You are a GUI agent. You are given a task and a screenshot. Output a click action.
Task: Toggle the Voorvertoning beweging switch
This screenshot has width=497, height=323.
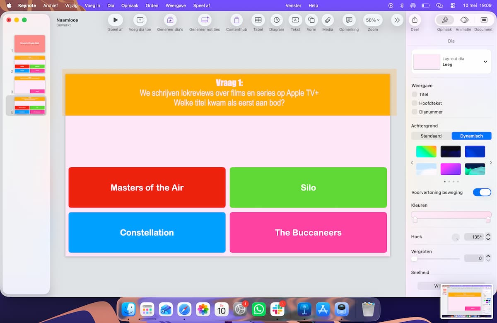coord(482,192)
